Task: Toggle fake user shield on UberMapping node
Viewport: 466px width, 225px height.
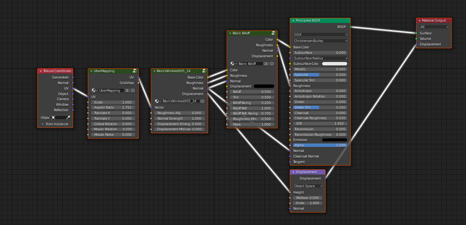Action: tap(133, 90)
